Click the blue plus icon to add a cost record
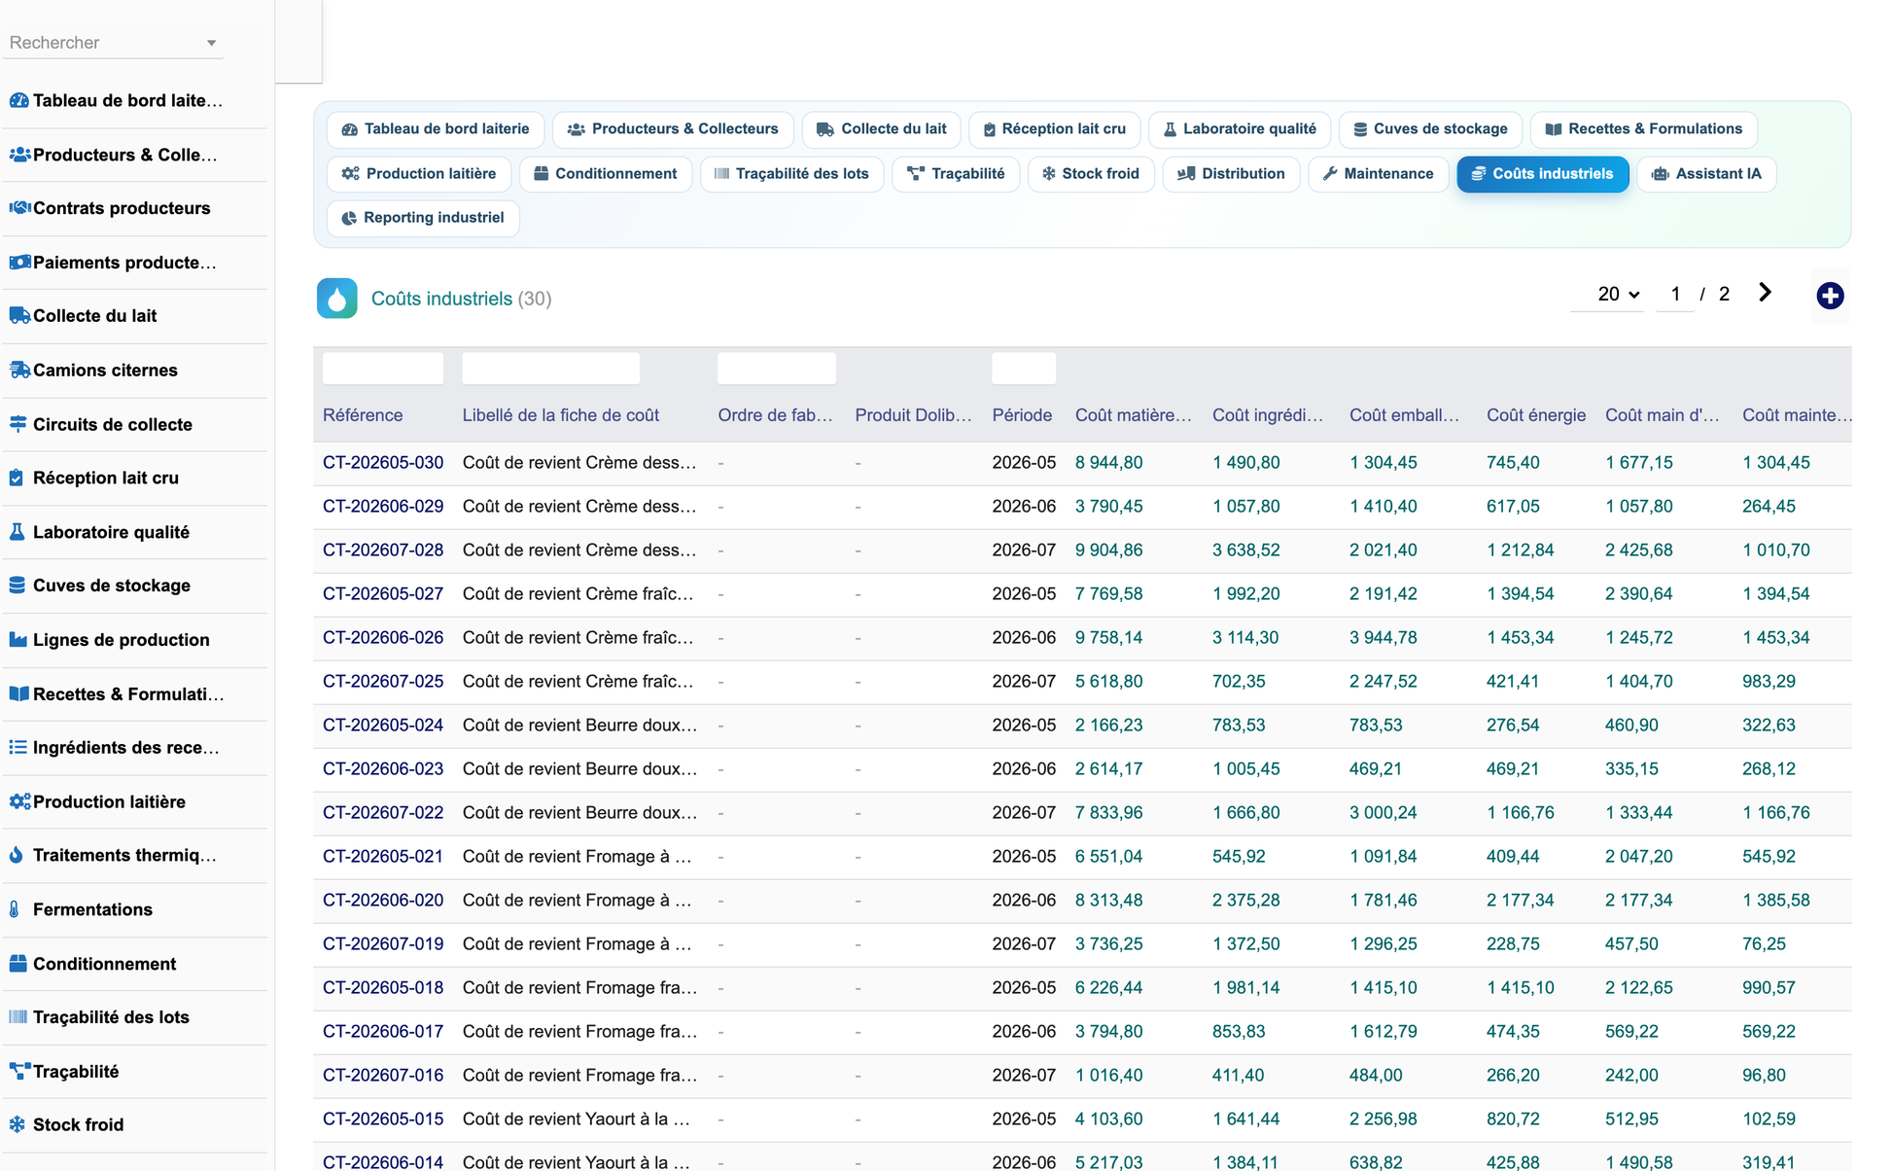This screenshot has height=1171, width=1892. pyautogui.click(x=1830, y=296)
